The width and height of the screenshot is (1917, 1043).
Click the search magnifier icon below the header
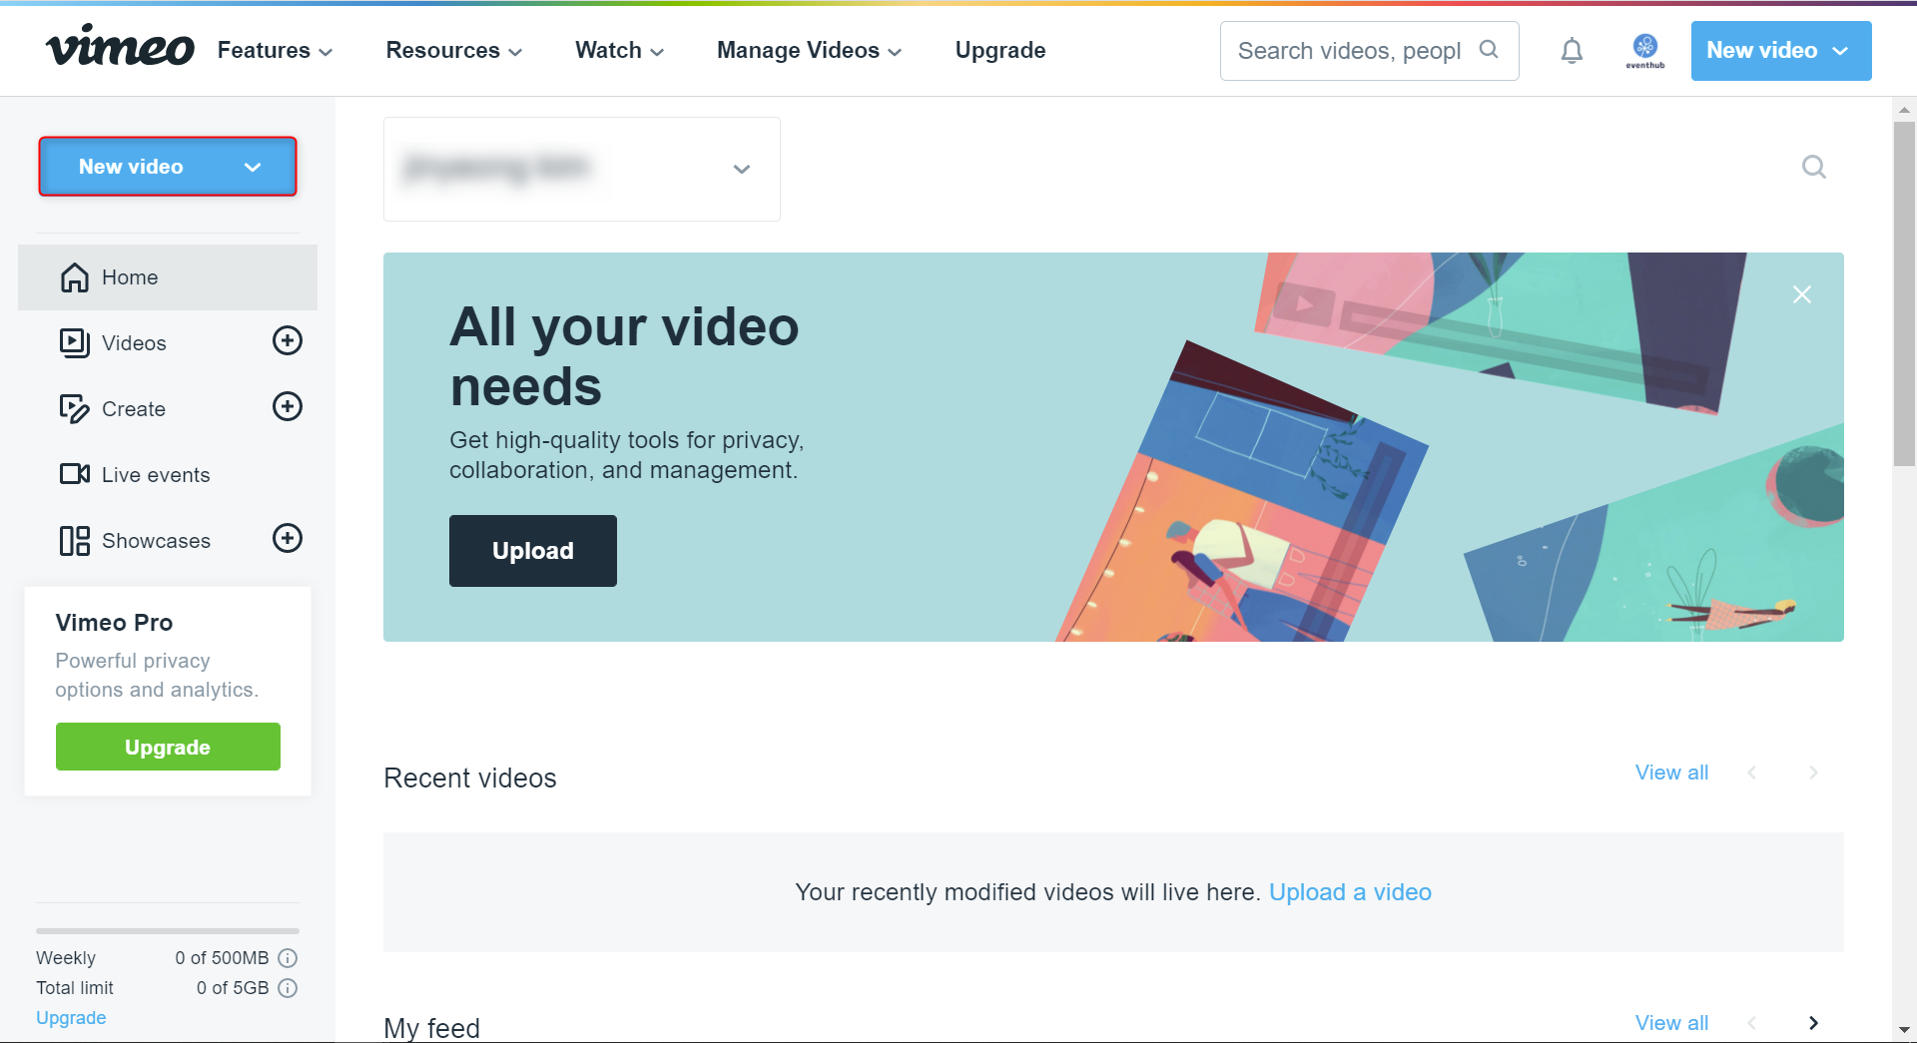pyautogui.click(x=1813, y=167)
